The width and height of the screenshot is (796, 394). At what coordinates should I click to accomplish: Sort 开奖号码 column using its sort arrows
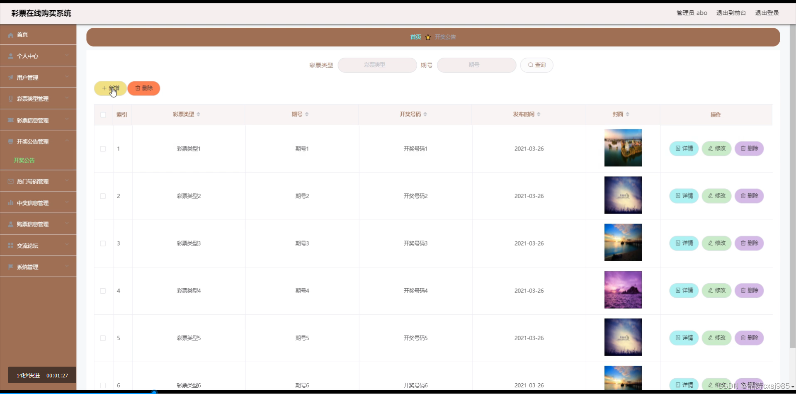pyautogui.click(x=425, y=114)
